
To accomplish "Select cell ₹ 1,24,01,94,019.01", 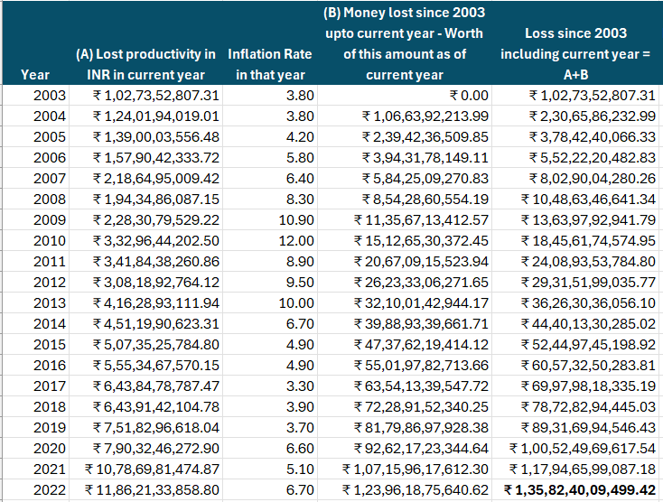I will click(x=145, y=116).
